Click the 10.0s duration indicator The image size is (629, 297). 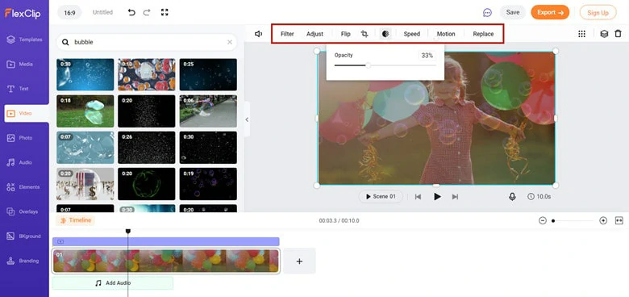click(x=539, y=197)
